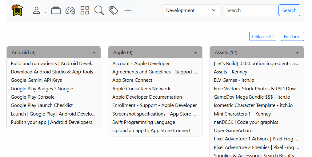Open Apple Developer Documentation link
The height and width of the screenshot is (157, 312).
(147, 97)
